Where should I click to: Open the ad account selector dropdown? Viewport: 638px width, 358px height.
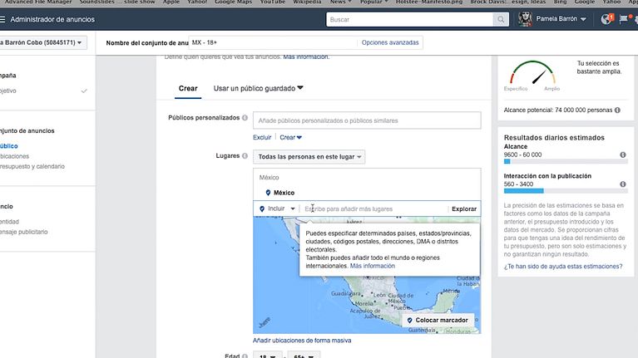42,42
